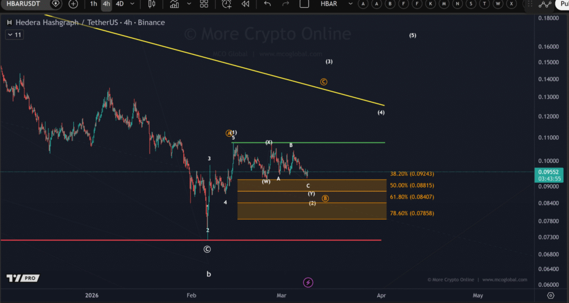Click the diamond icon beside HBARUSDT
Screen dimensions: 569x303
(x=56, y=4)
